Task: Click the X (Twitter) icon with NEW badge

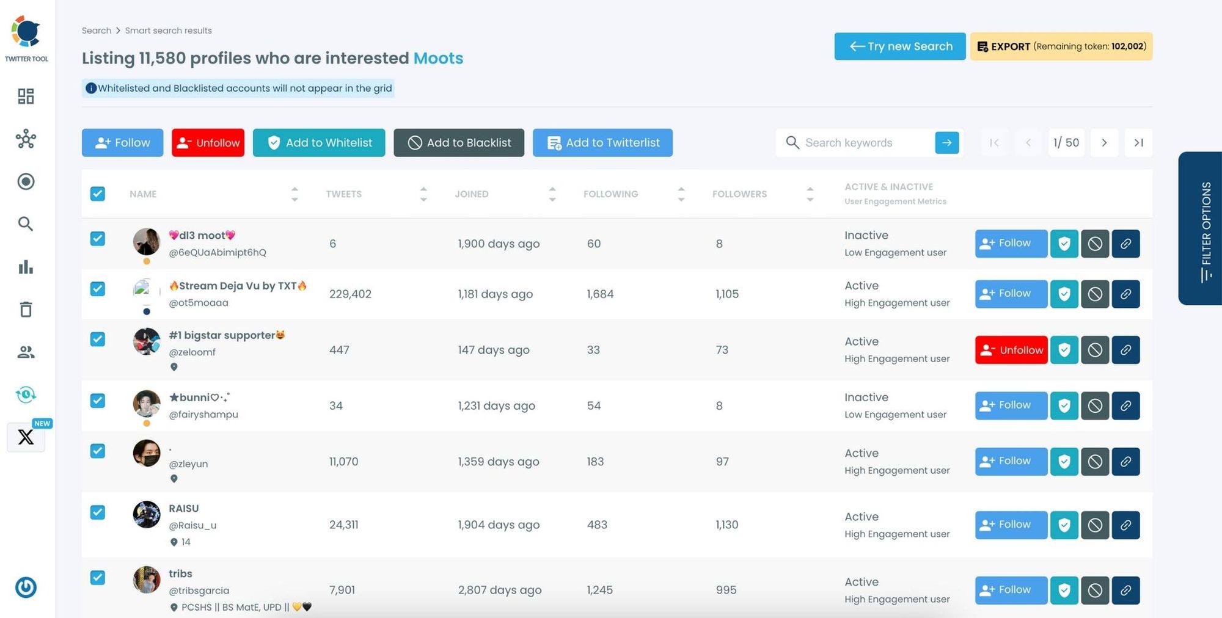Action: (26, 437)
